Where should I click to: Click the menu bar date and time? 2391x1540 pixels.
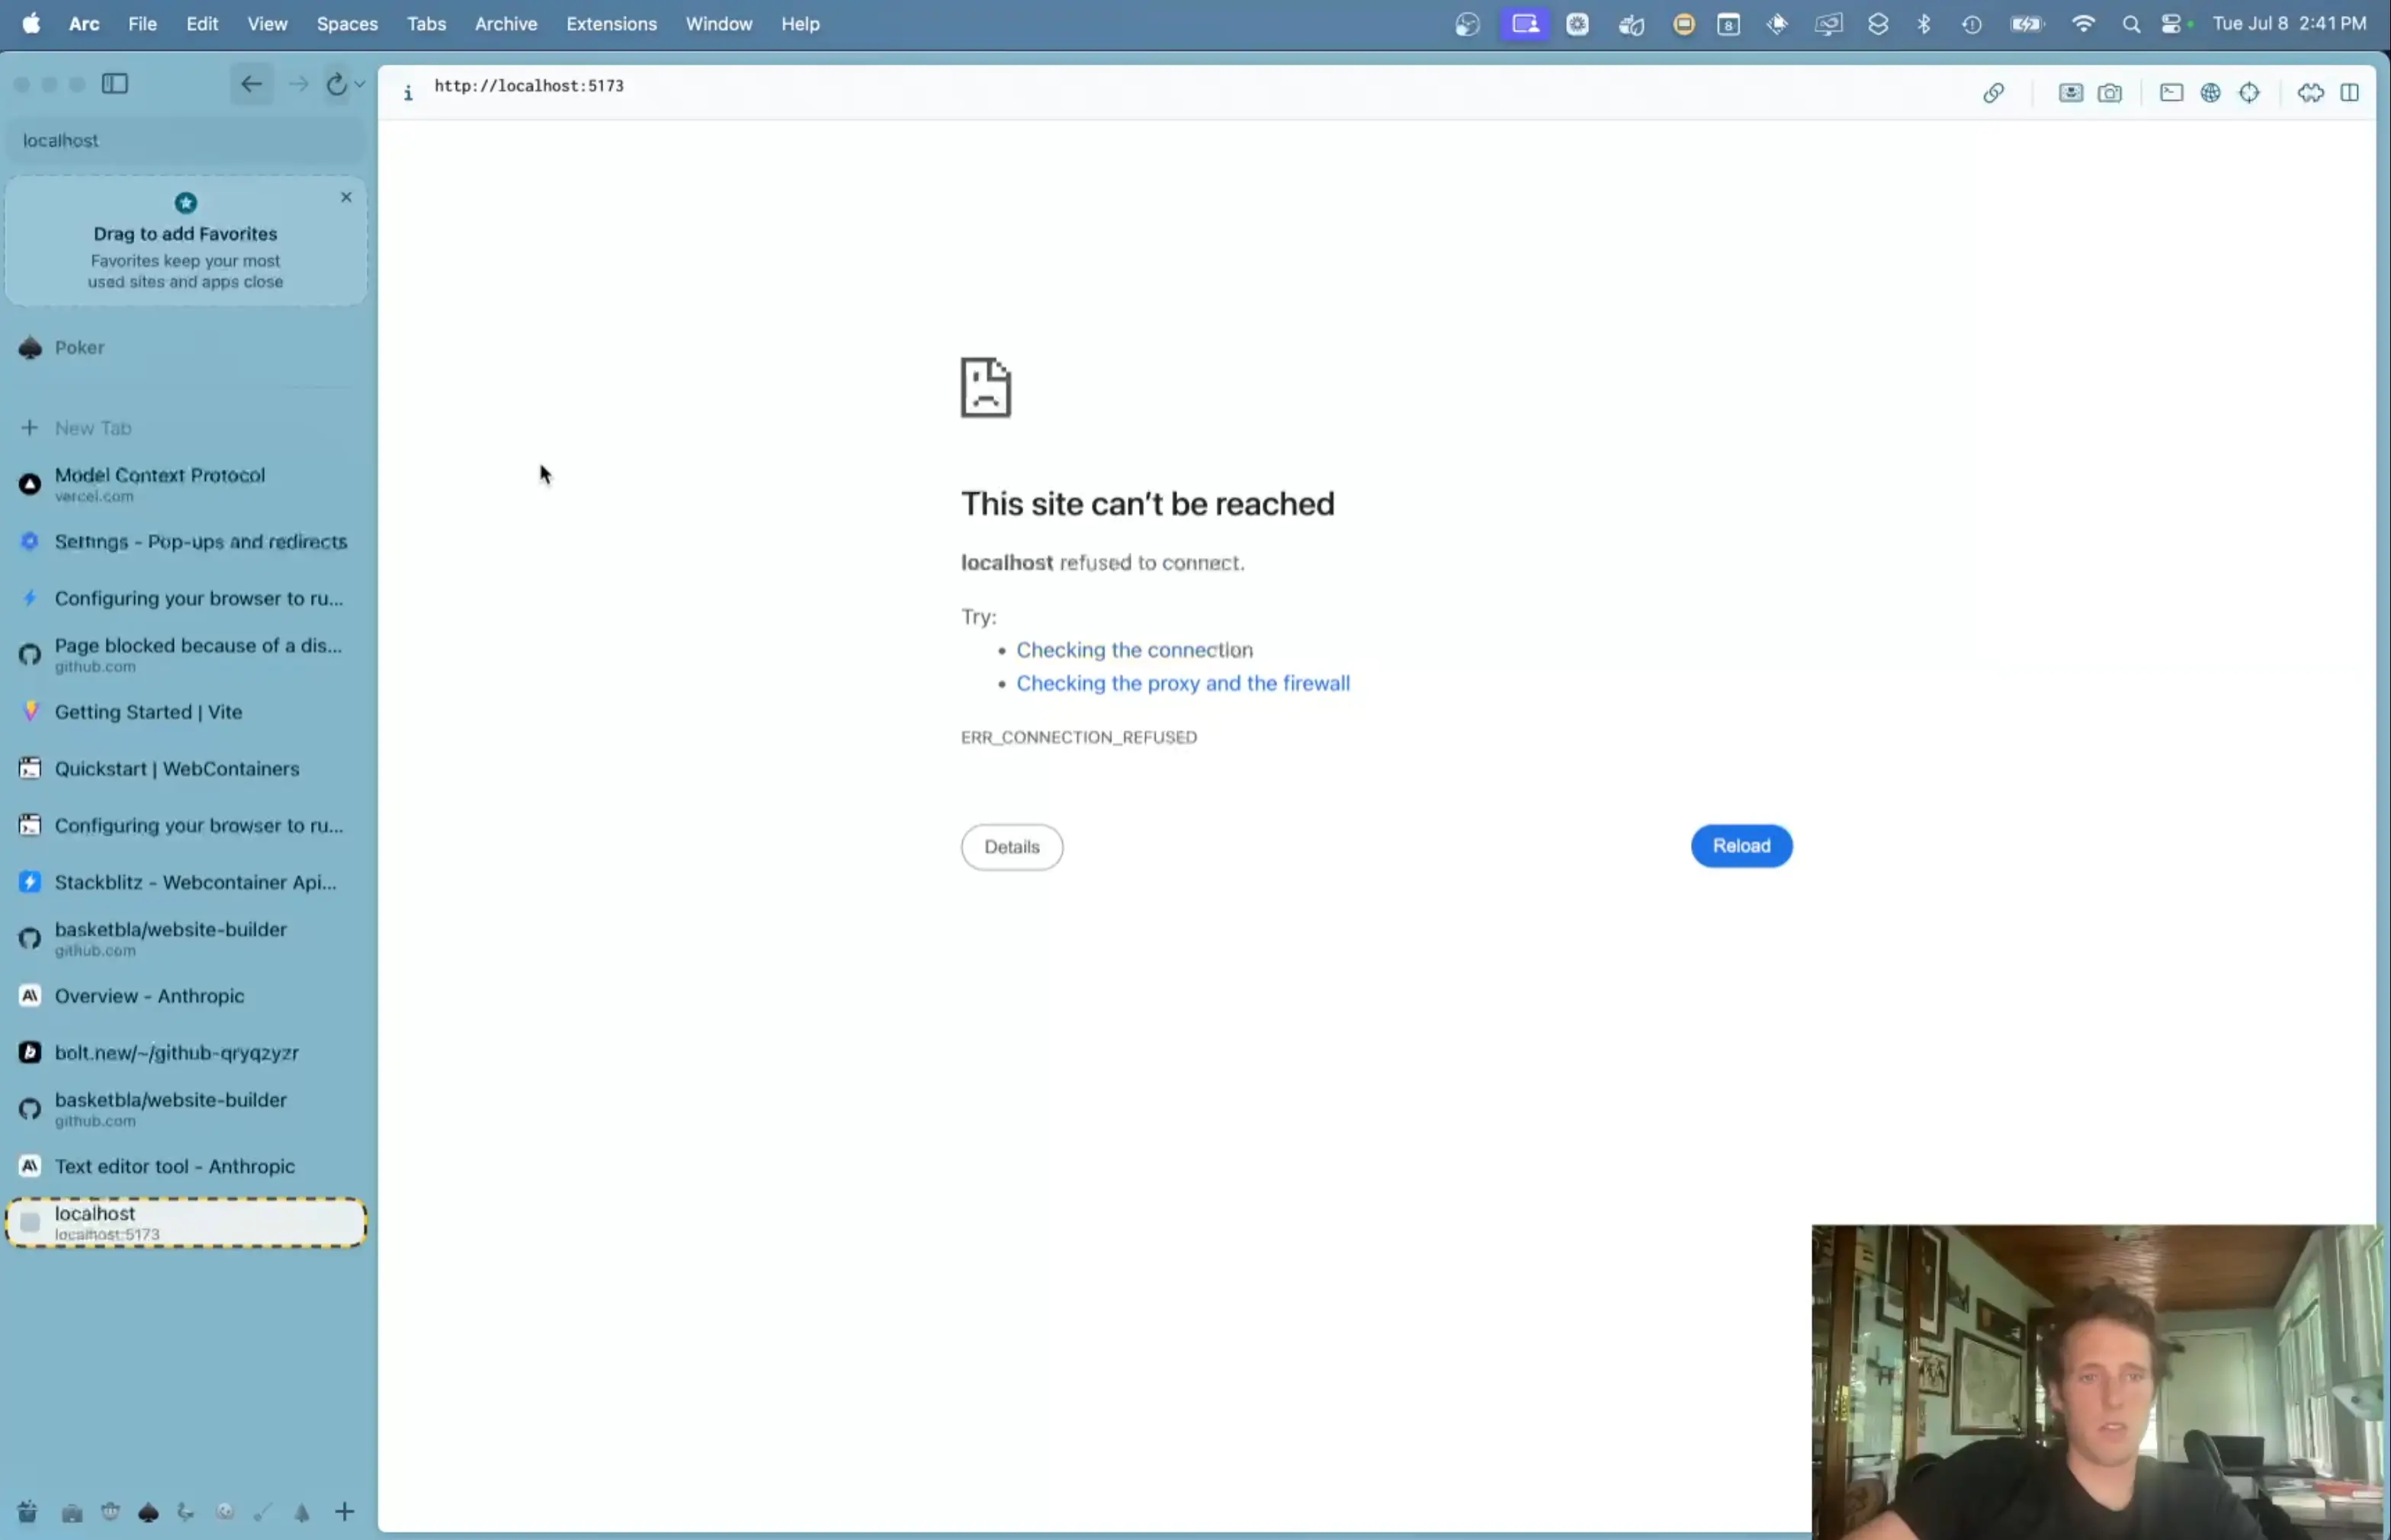pos(2289,24)
